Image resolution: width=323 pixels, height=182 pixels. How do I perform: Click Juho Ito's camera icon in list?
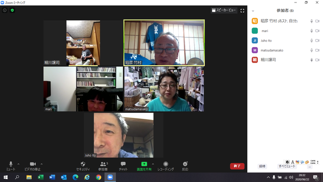[x=317, y=40]
